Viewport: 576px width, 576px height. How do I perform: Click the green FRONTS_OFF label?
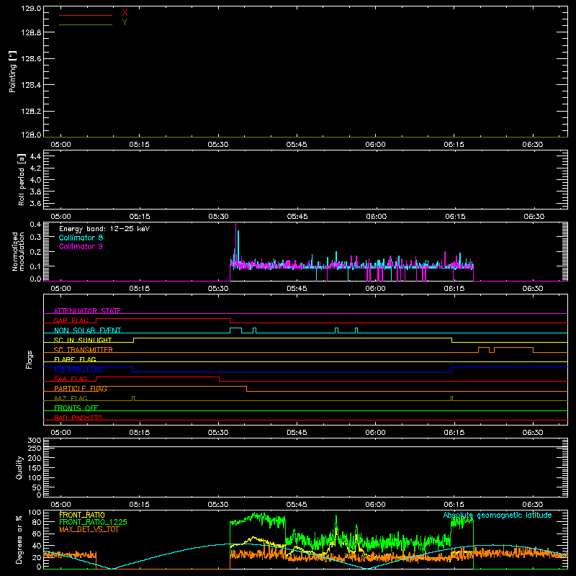point(76,408)
